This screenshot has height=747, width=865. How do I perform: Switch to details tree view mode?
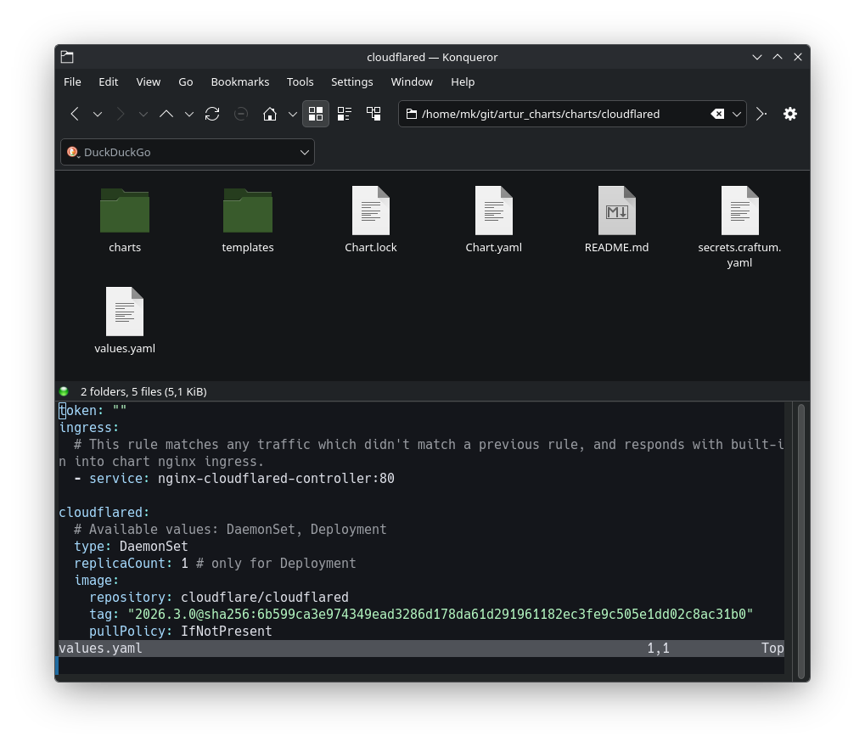coord(374,115)
